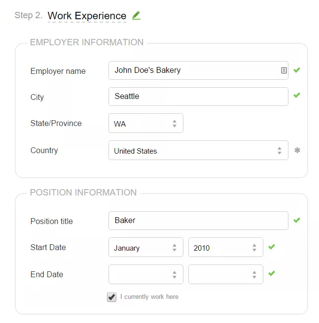This screenshot has height=323, width=319.
Task: Click into the Position title field containing Baker
Action: tap(198, 221)
